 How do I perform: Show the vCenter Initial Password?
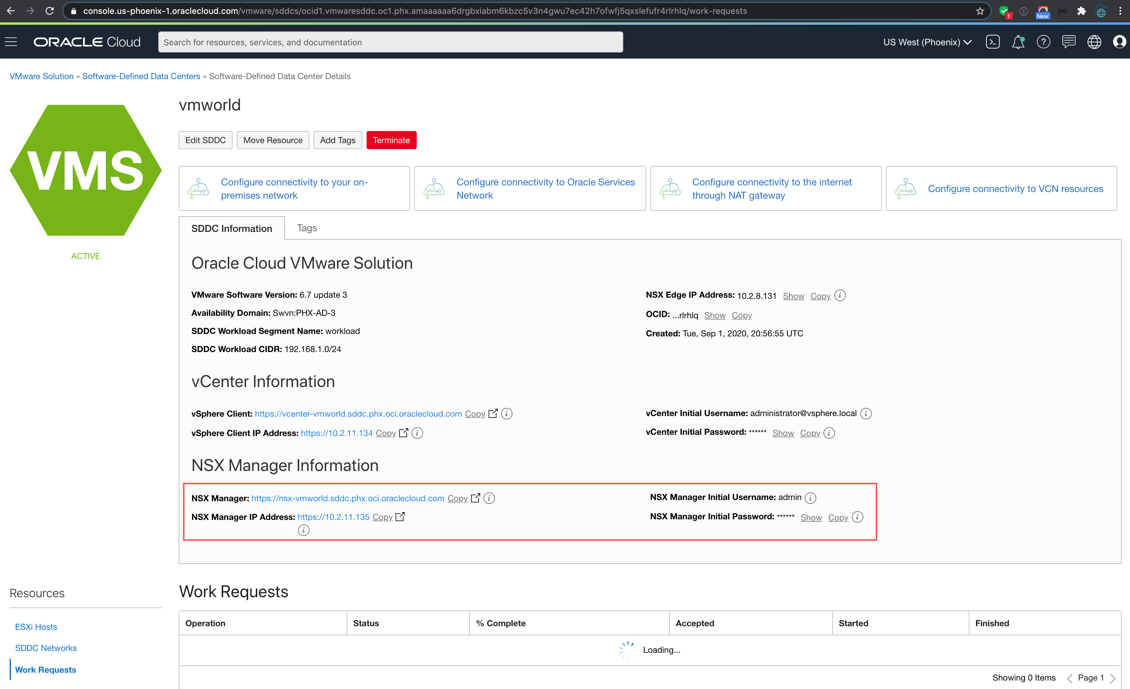point(783,433)
